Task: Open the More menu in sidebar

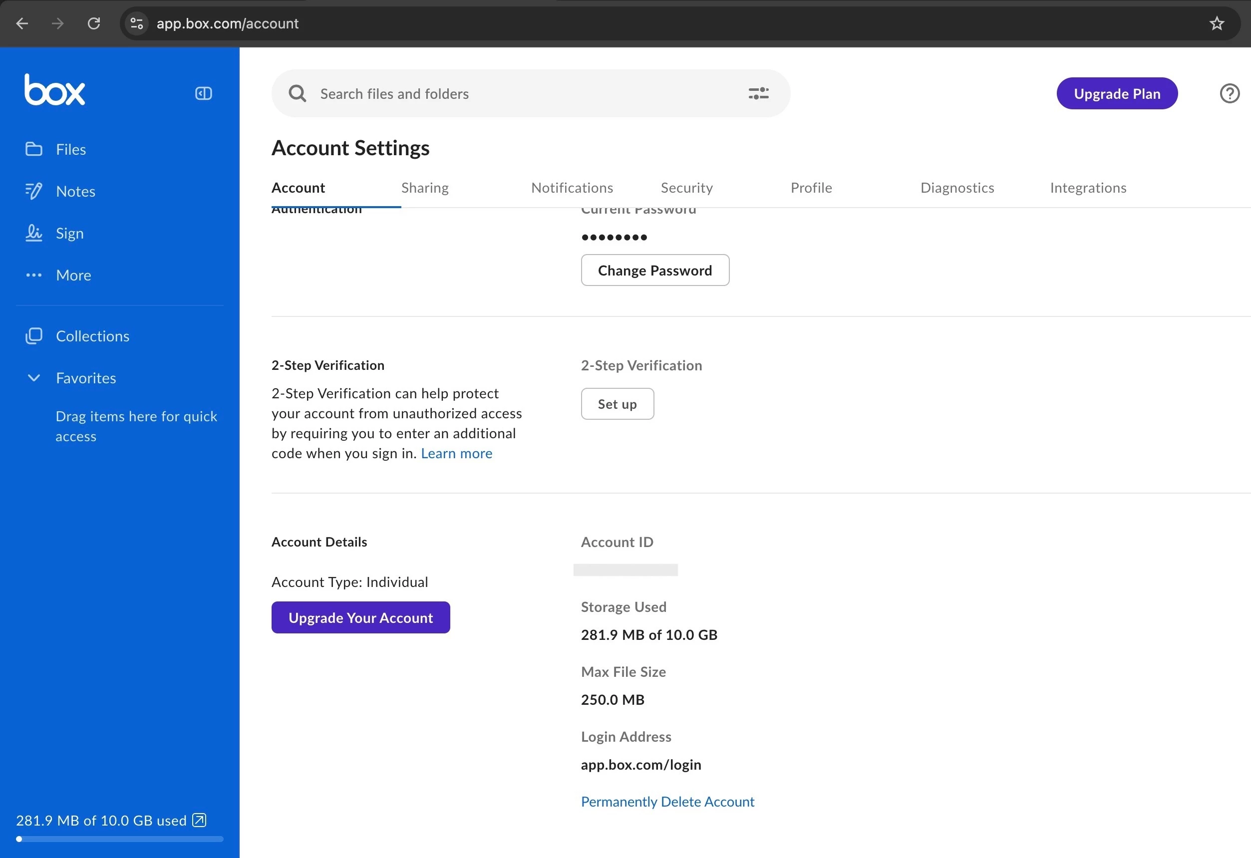Action: [x=73, y=275]
